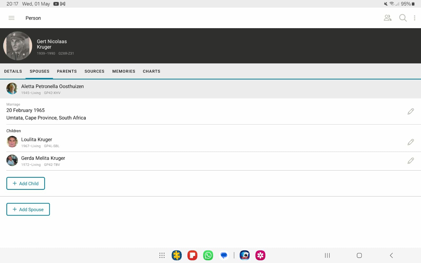This screenshot has width=421, height=263.
Task: Tap the search magnifier icon
Action: 403,18
